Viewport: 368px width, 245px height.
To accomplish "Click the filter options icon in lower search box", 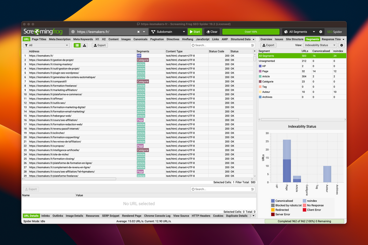I will (x=253, y=189).
